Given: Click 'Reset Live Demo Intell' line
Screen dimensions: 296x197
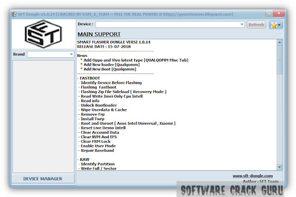Looking at the screenshot, I should pos(103,128).
